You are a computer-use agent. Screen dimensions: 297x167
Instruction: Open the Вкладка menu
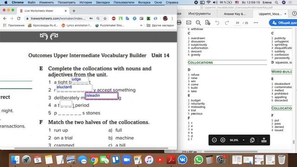click(x=144, y=2)
